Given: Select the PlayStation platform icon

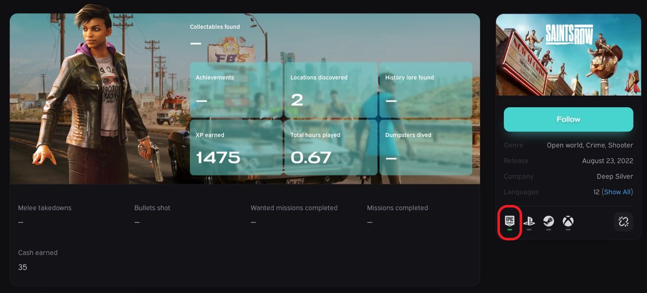Looking at the screenshot, I should pyautogui.click(x=529, y=221).
